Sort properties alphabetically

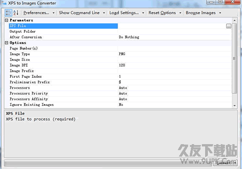(16, 13)
